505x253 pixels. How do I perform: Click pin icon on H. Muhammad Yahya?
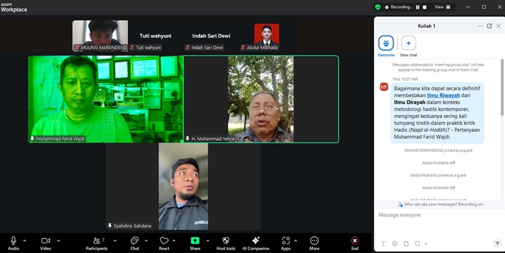click(x=187, y=139)
